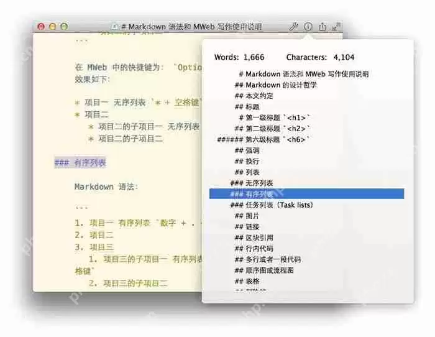Select '## 区块引用' in the outline
435x337 pixels.
(x=254, y=238)
